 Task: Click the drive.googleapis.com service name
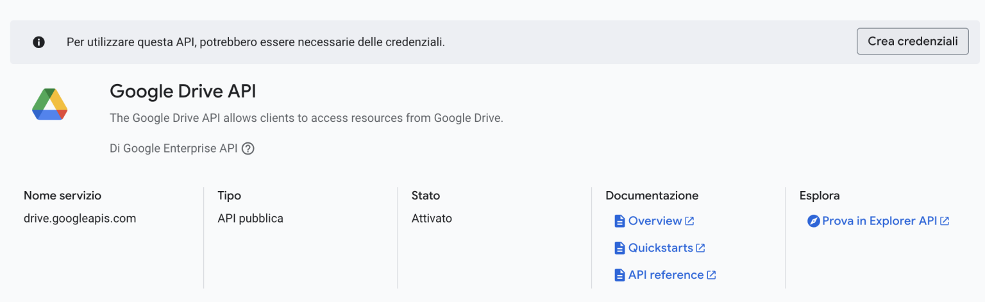click(80, 219)
